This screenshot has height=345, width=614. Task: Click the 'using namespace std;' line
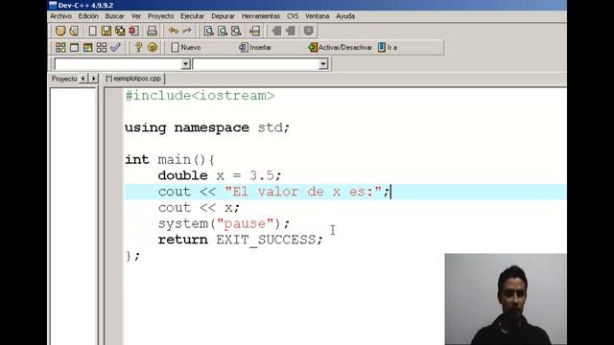tap(207, 127)
